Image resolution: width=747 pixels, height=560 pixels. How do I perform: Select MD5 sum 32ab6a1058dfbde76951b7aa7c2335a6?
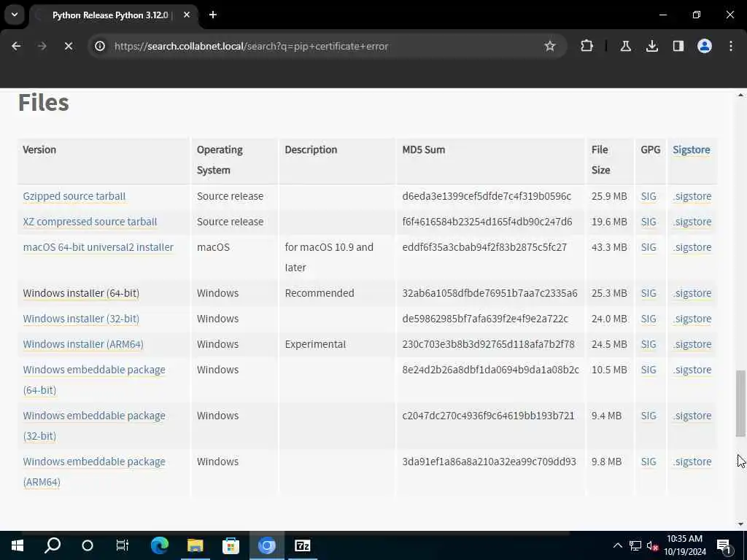click(x=489, y=293)
